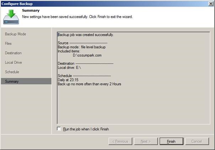
Task: Click the D:\cozumpark.com included item text
Action: coord(87,55)
